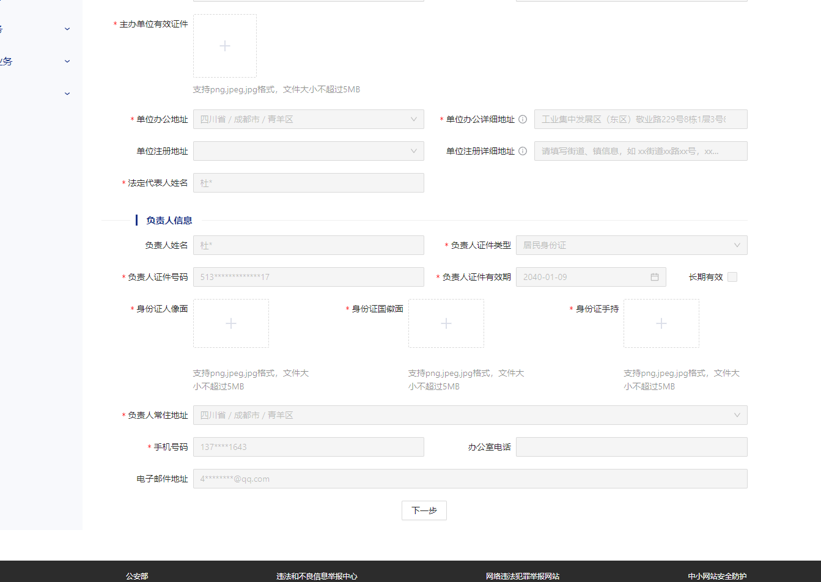Open 公安部 footer link

[137, 576]
